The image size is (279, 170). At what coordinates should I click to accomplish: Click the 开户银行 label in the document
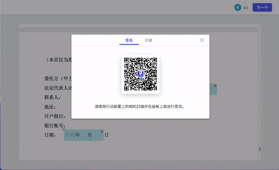click(x=54, y=116)
